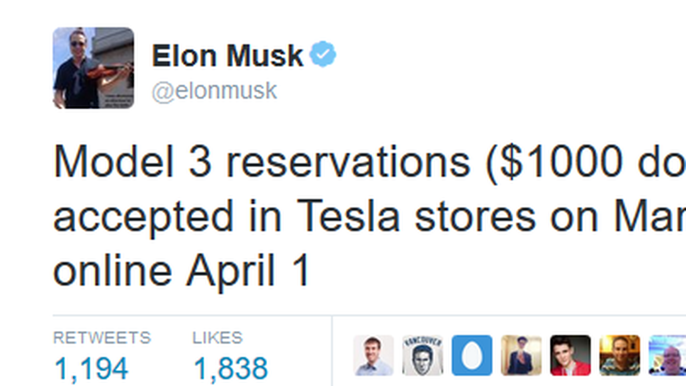The image size is (686, 386).
Task: Open avatar of person in dark suit
Action: [521, 355]
